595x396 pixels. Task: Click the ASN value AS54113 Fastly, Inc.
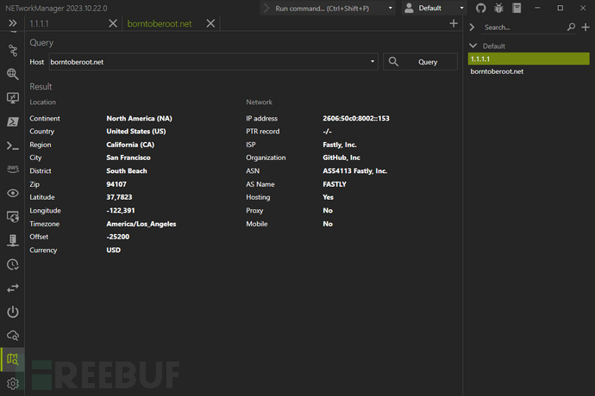[354, 171]
